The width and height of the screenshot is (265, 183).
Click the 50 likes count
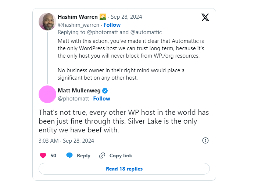point(53,155)
